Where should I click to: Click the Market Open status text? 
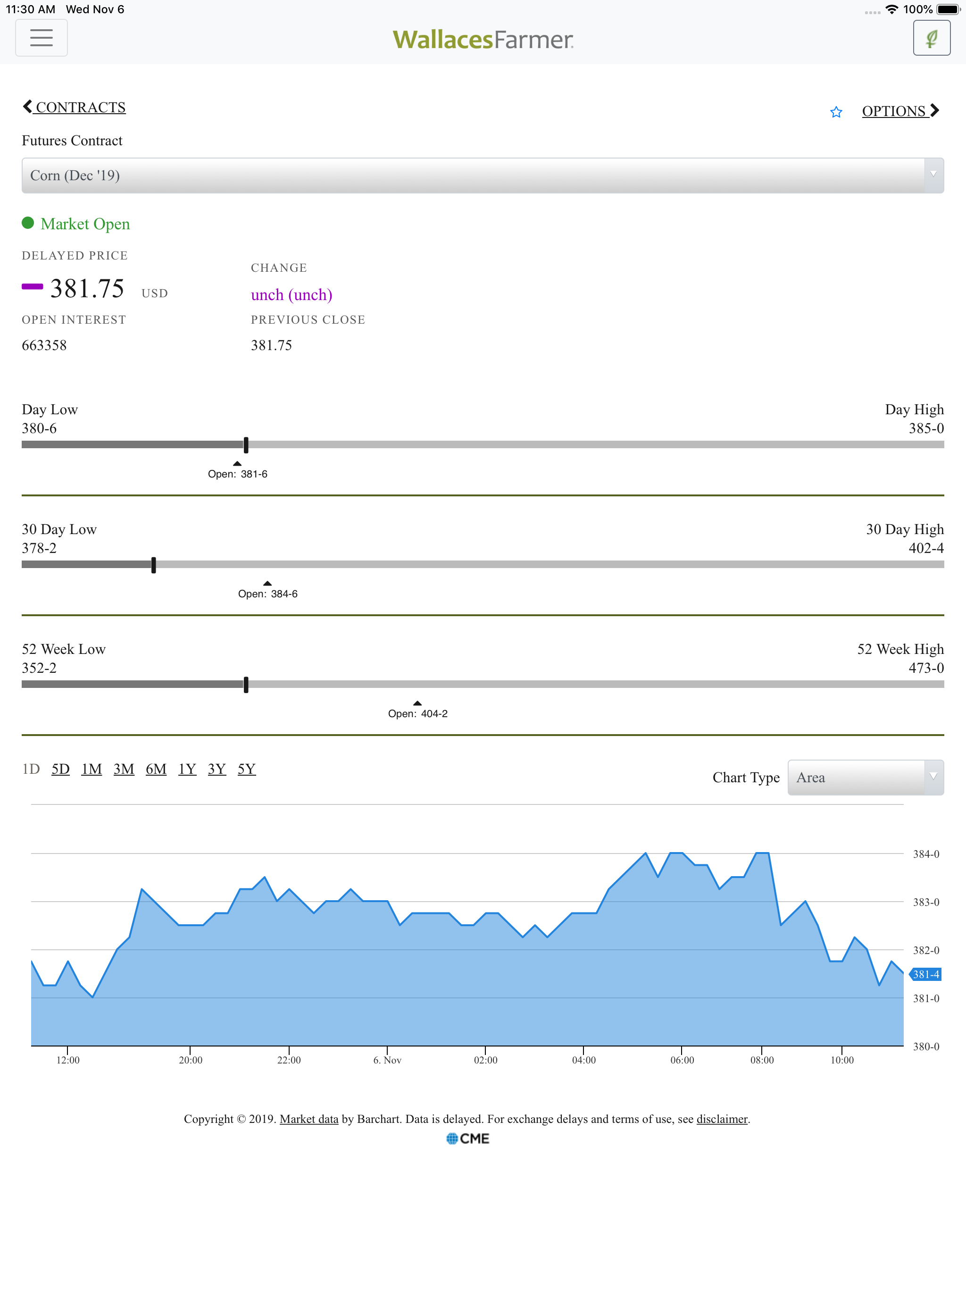[85, 224]
